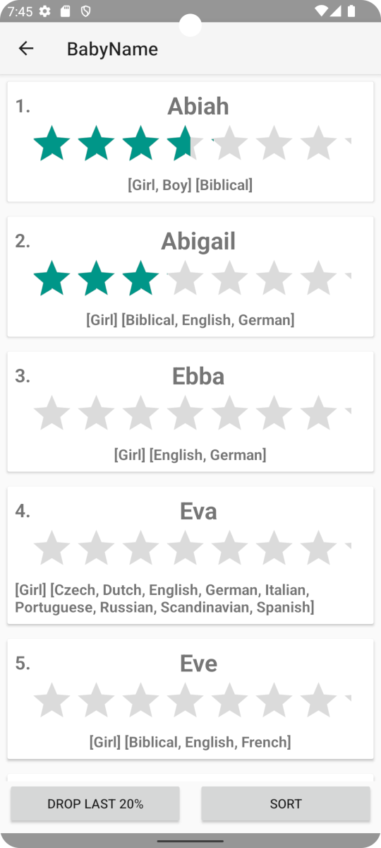Sort the name list with SORT

coord(286,804)
